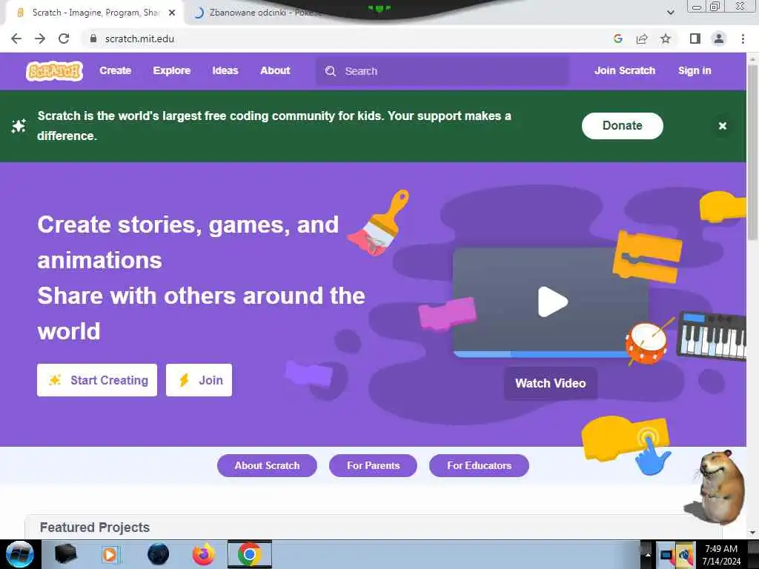This screenshot has height=569, width=759.
Task: Click the padlock site info icon
Action: pos(93,39)
